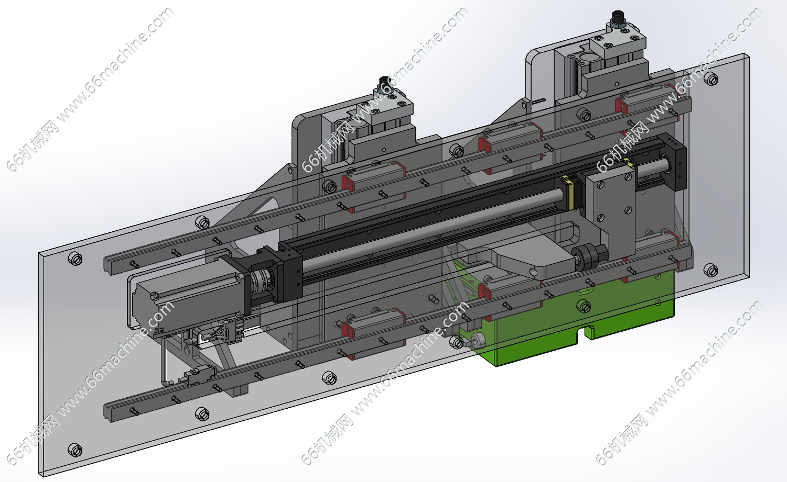Click the air fitting atop right cylinder
787x482 pixels.
pos(616,20)
